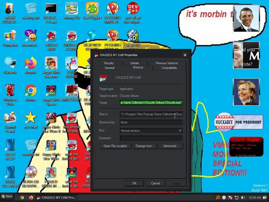
Task: Click the magnifier search tray icon
Action: pyautogui.click(x=218, y=198)
